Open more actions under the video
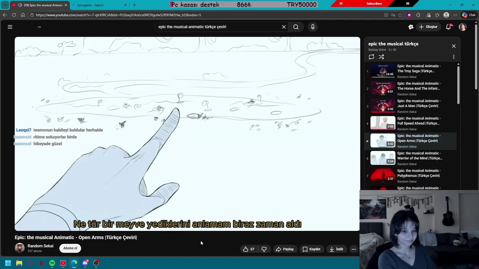Image resolution: width=479 pixels, height=269 pixels. pos(354,249)
